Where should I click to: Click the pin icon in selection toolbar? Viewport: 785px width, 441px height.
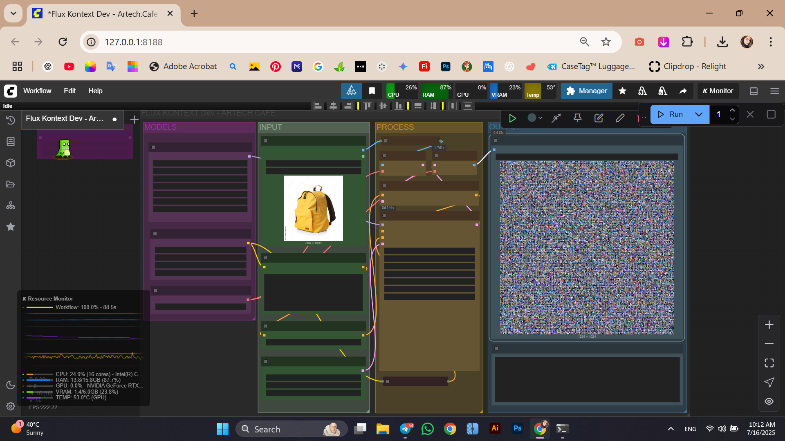tap(577, 118)
